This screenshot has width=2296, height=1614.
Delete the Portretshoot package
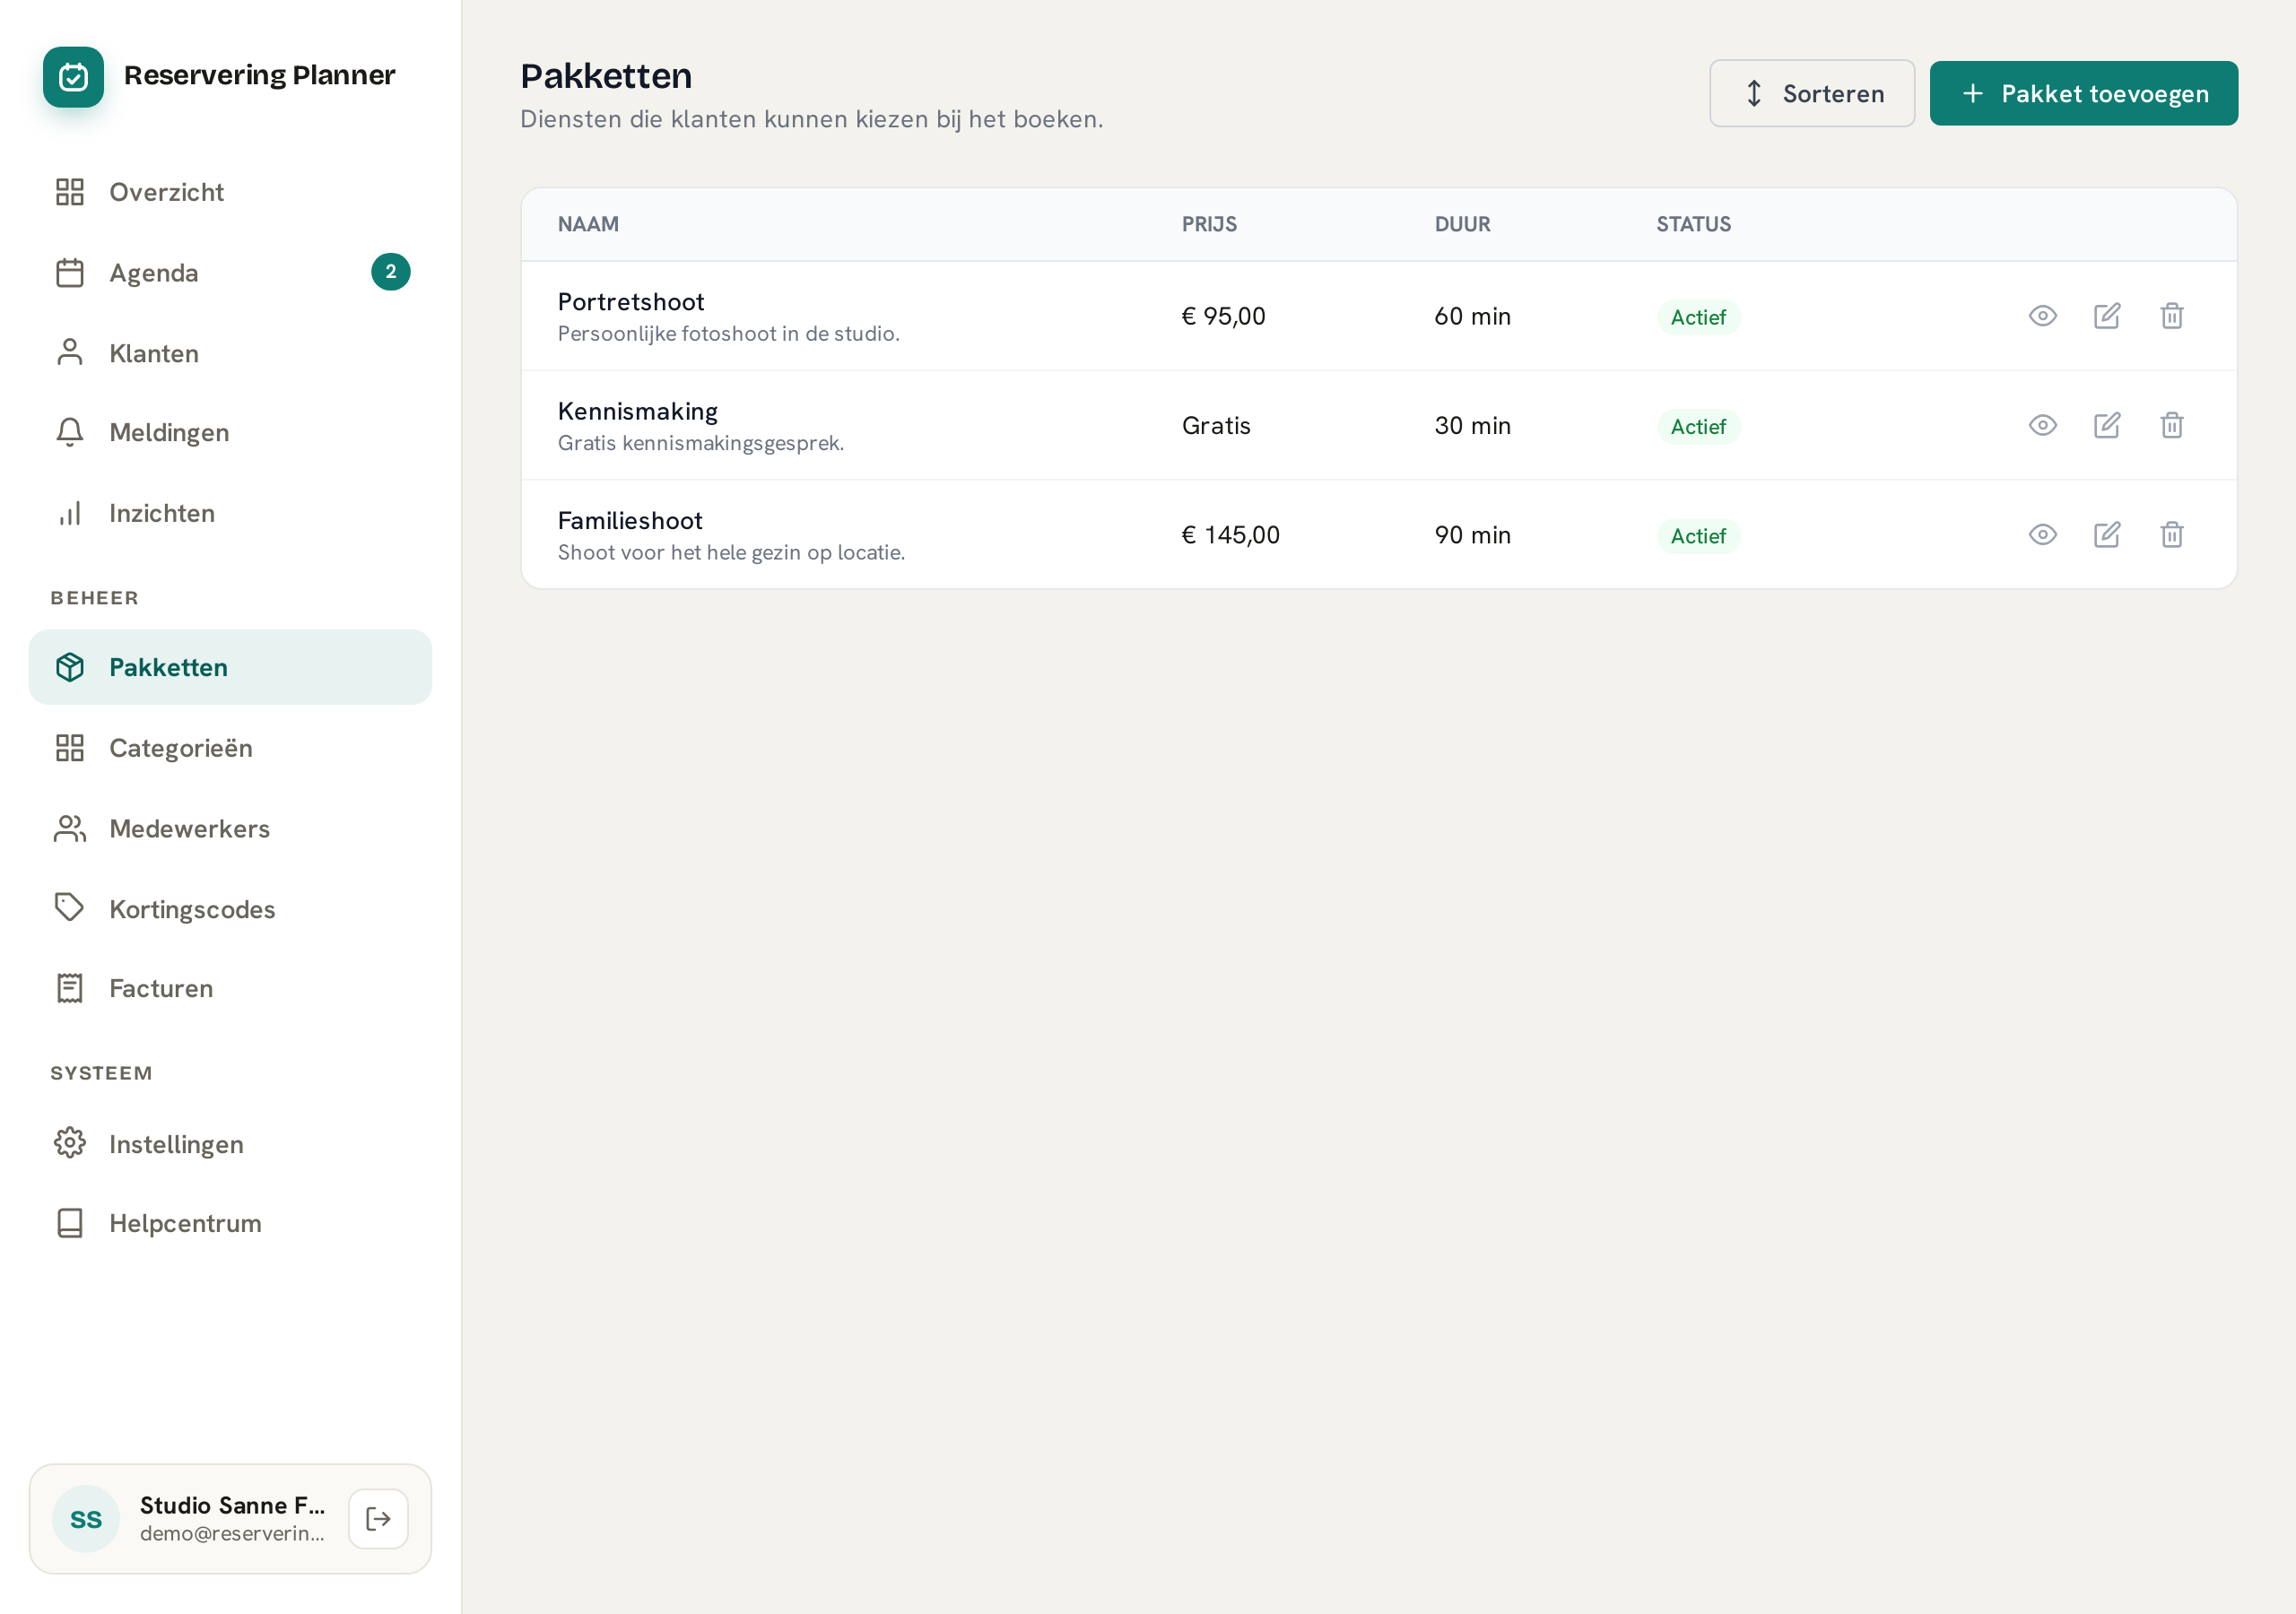coord(2171,316)
